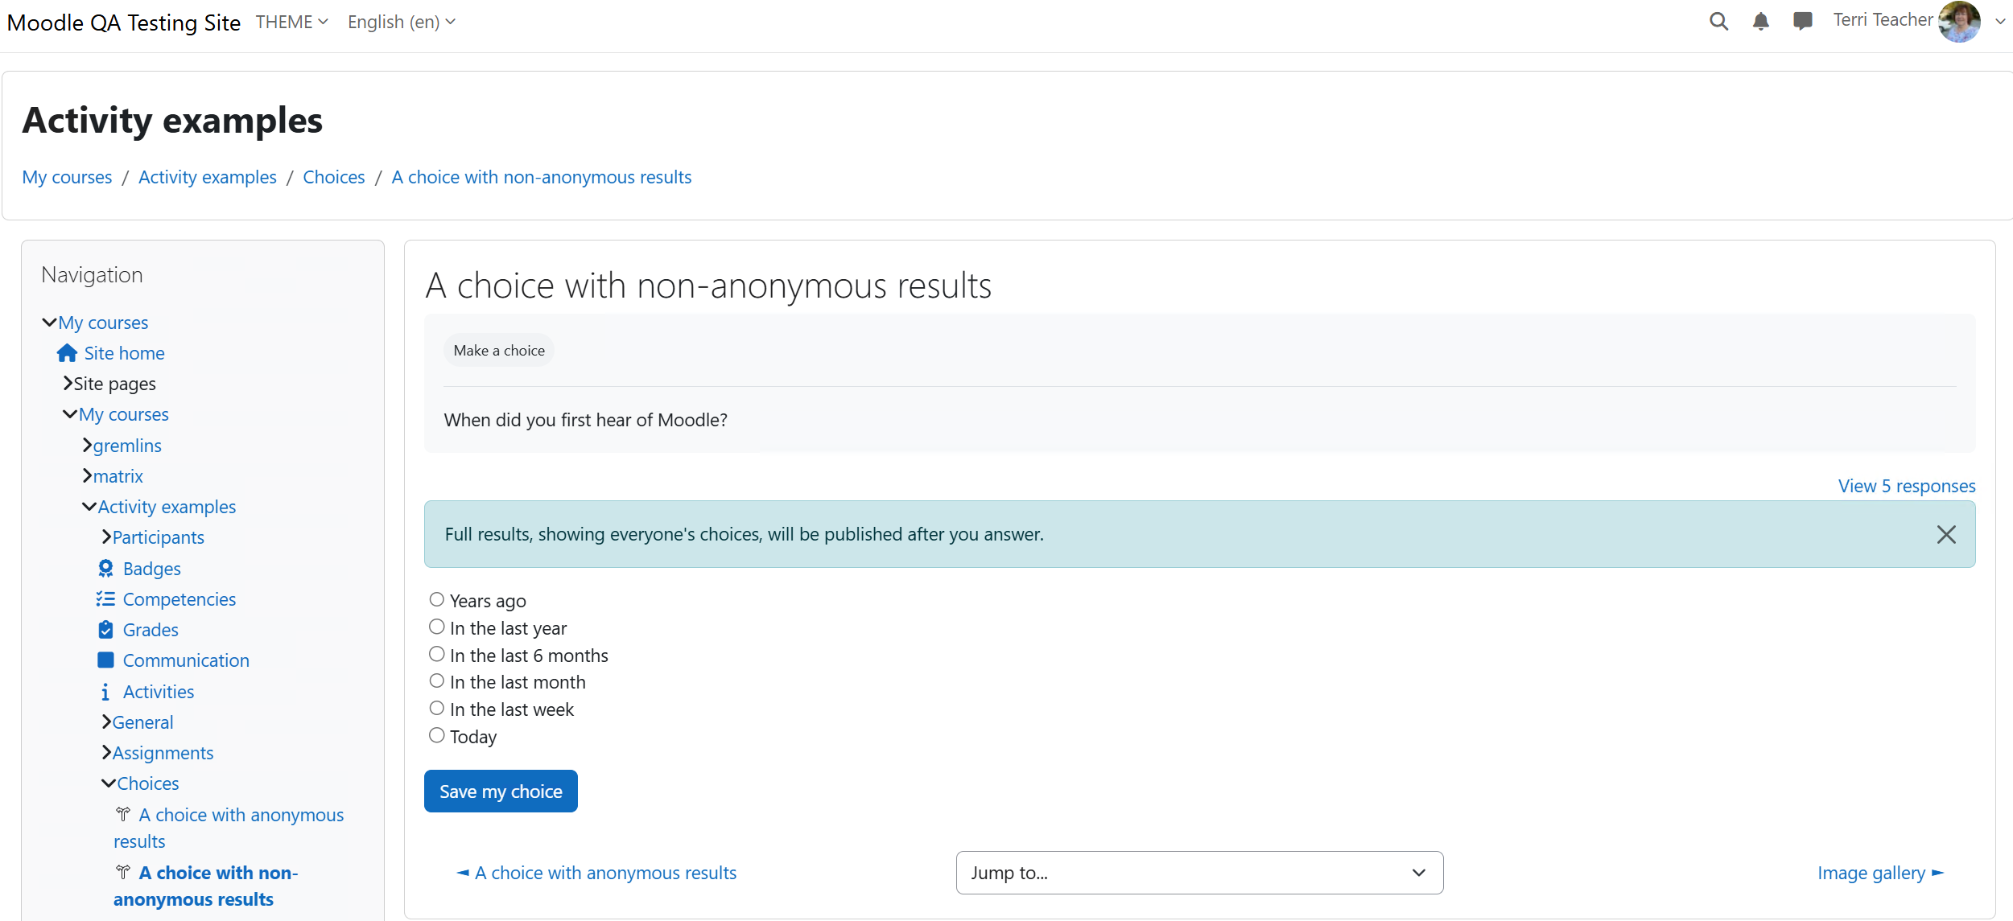The width and height of the screenshot is (2013, 921).
Task: Click the Grades clipboard icon
Action: pyautogui.click(x=105, y=630)
